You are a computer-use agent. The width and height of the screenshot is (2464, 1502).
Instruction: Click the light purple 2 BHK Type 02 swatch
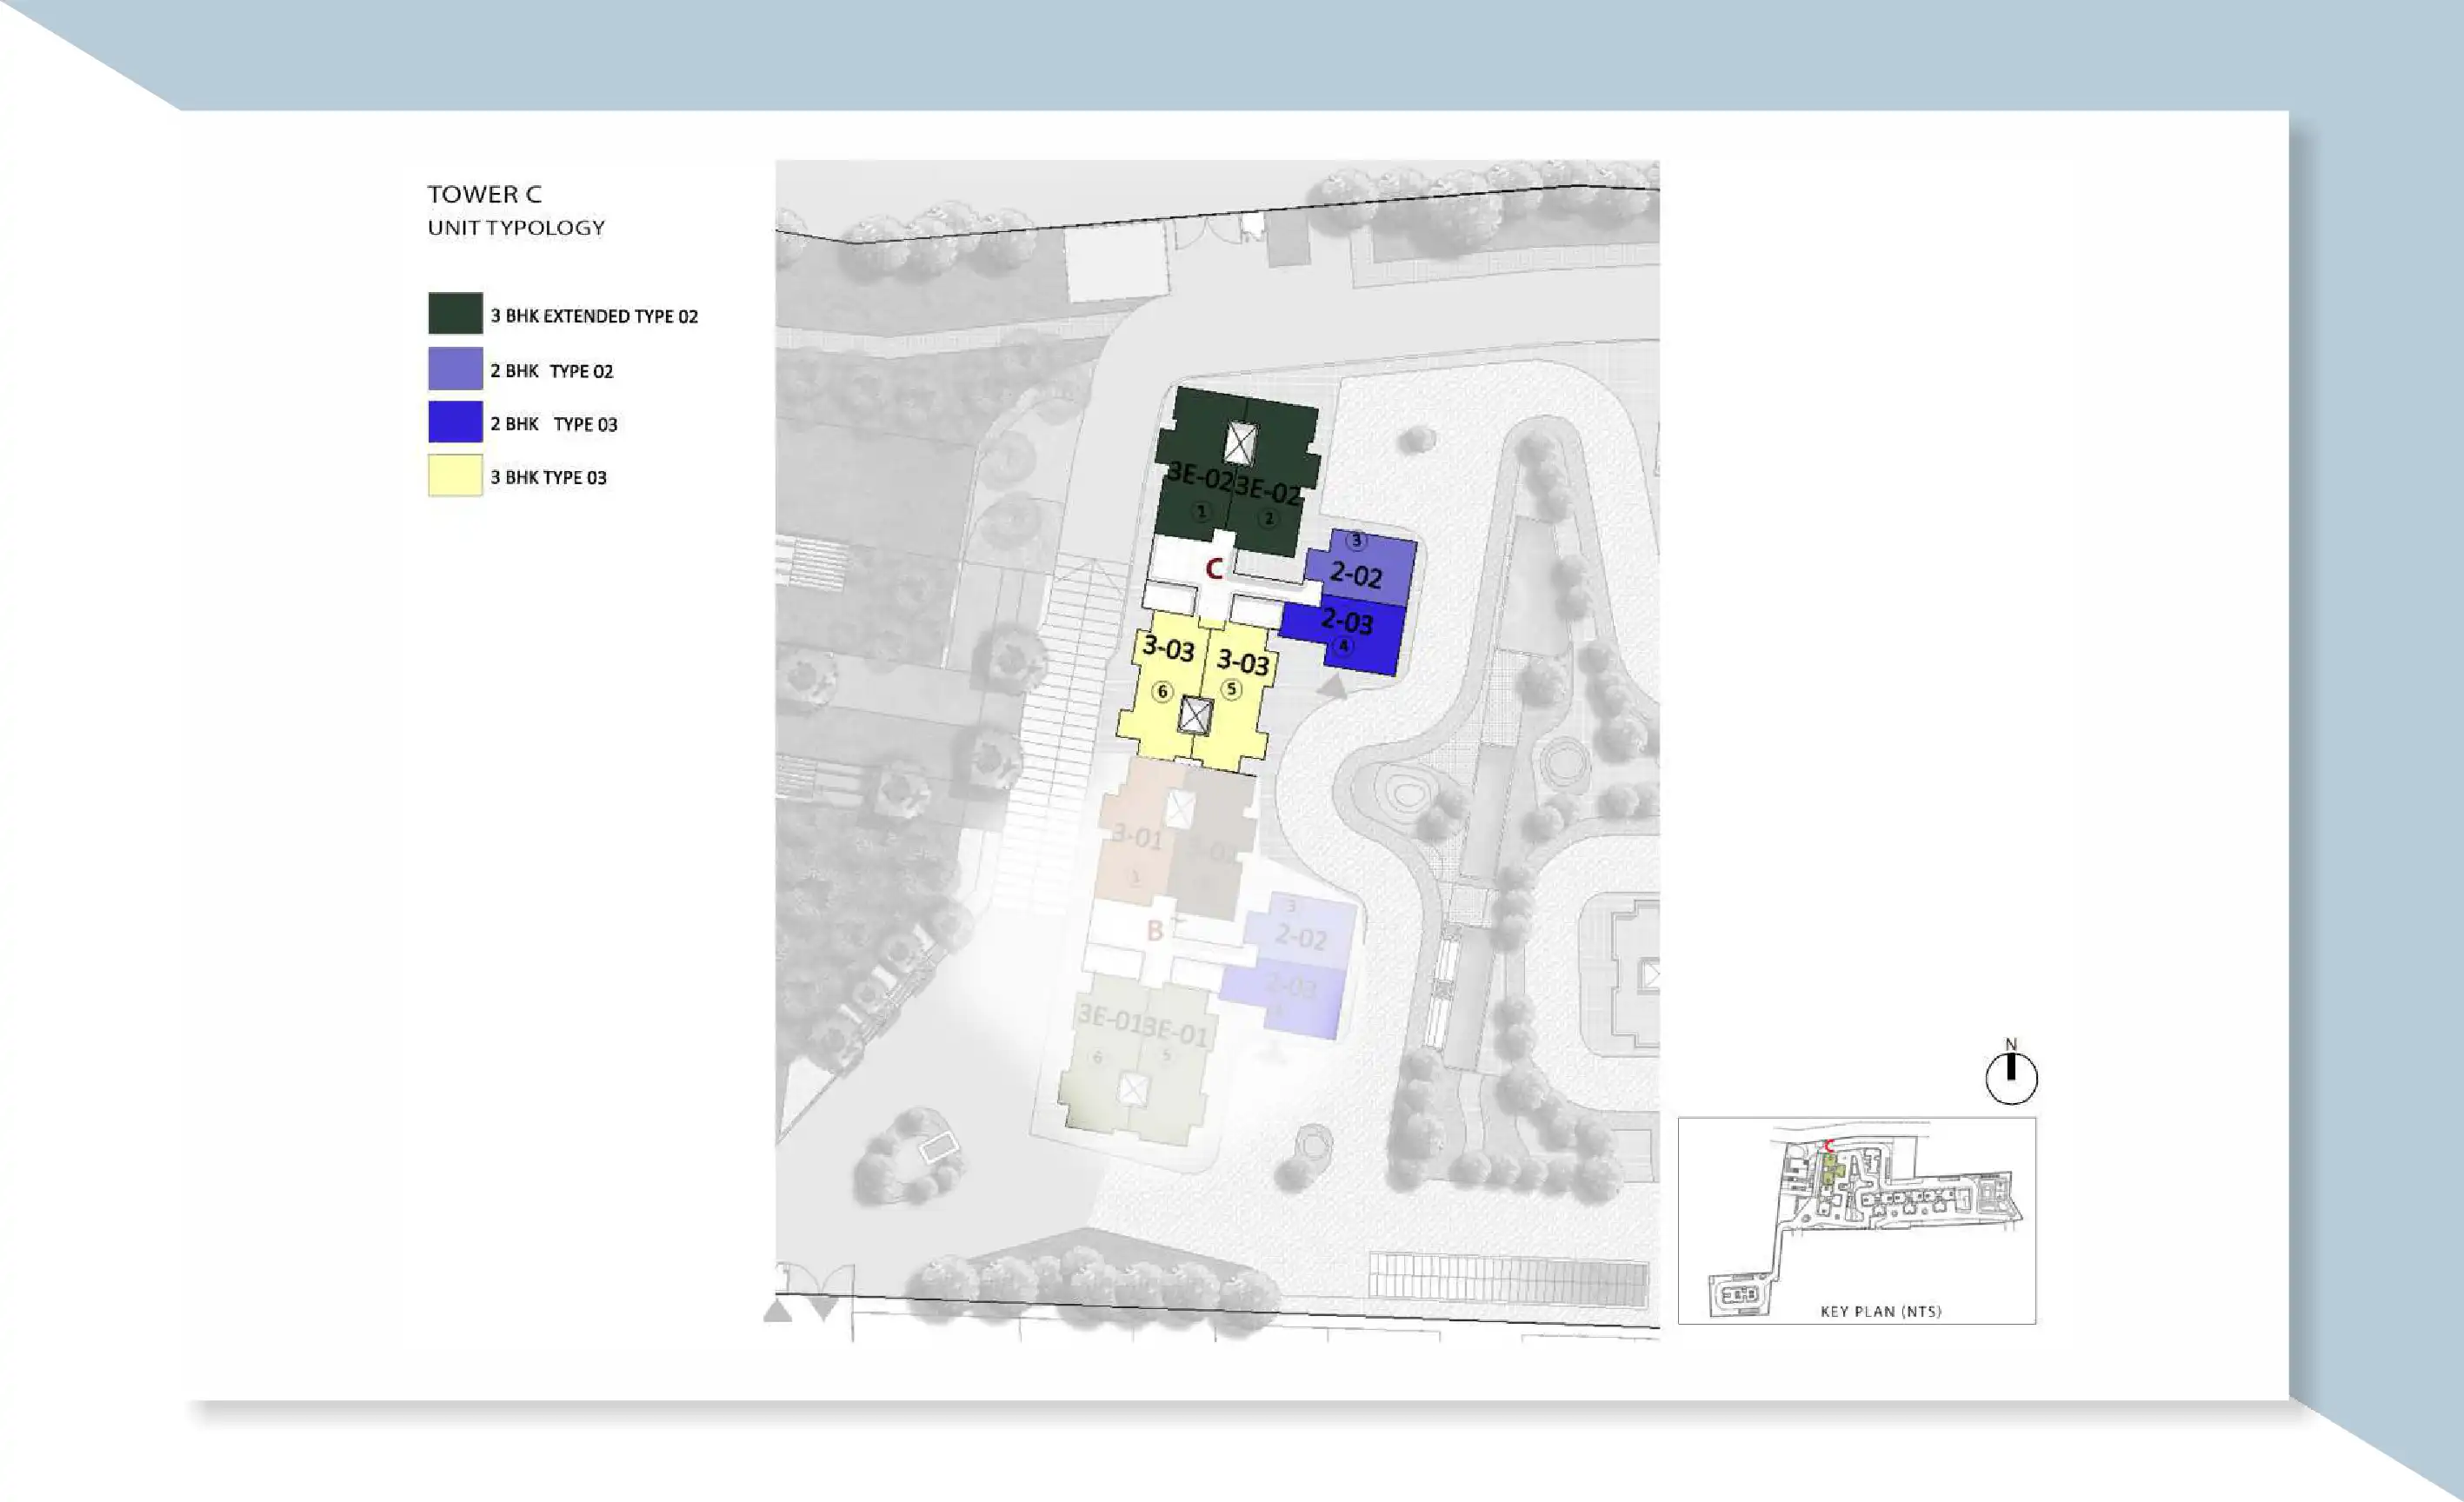pos(455,369)
